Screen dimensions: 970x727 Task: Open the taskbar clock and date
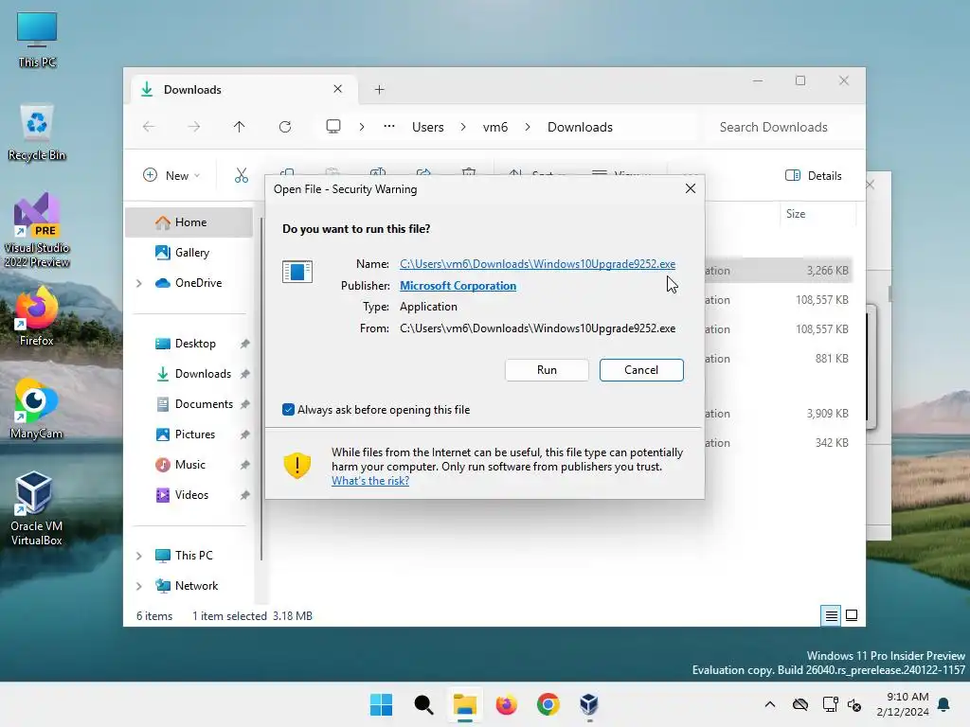[x=903, y=704]
